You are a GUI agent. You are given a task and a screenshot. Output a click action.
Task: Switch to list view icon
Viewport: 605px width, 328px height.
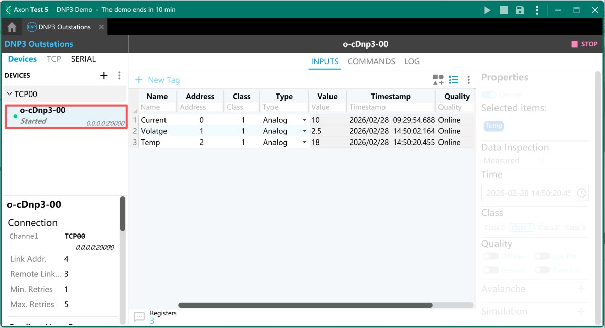pos(454,80)
